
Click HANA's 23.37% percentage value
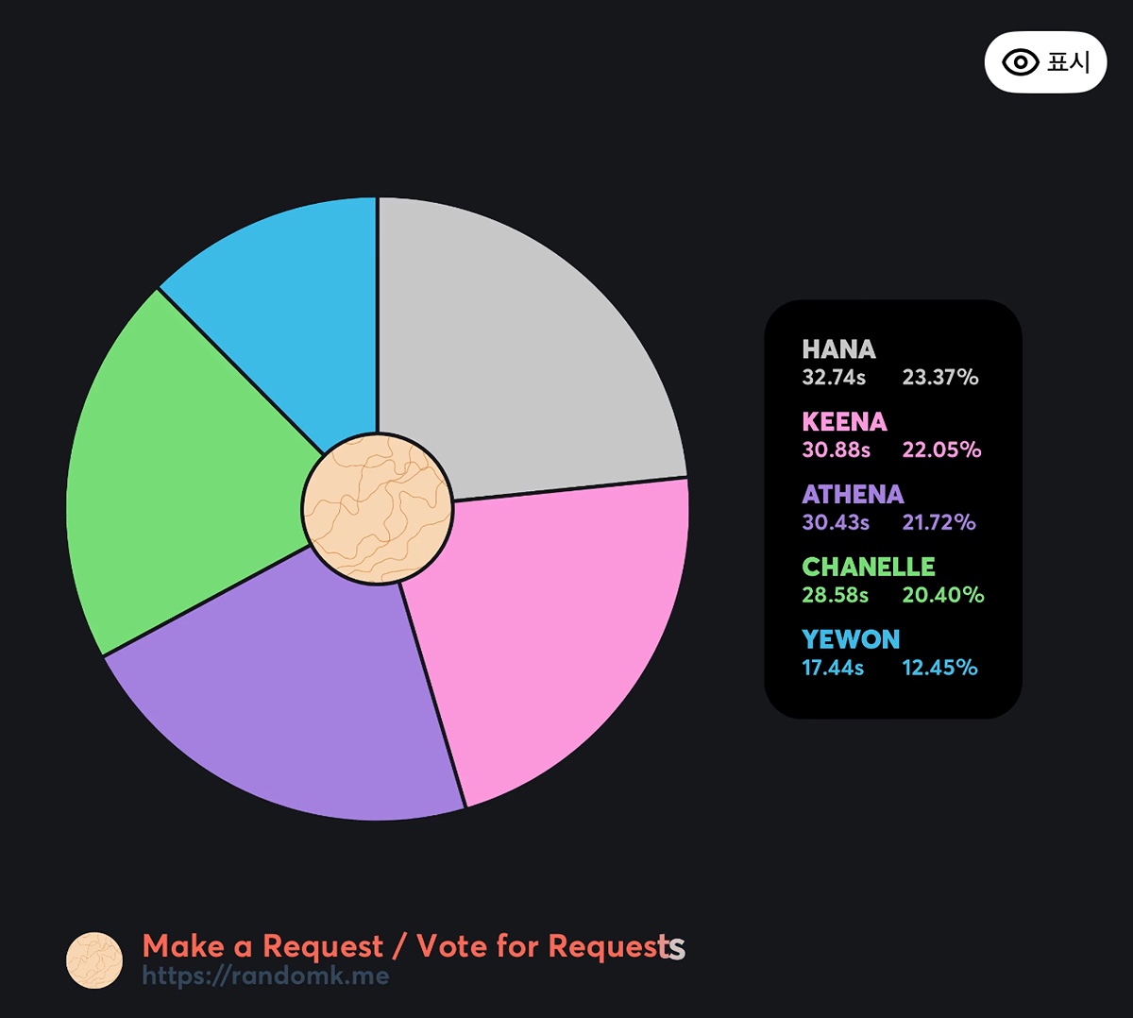pos(940,378)
